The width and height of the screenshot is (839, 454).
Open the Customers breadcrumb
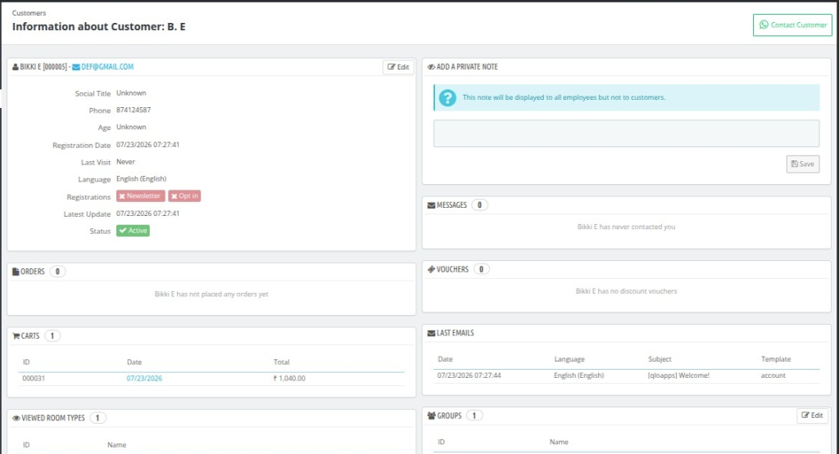click(29, 13)
